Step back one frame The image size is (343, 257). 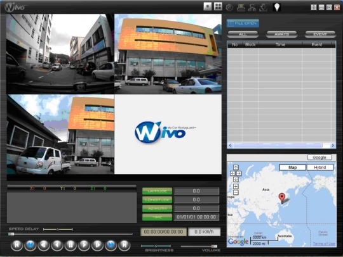44,245
